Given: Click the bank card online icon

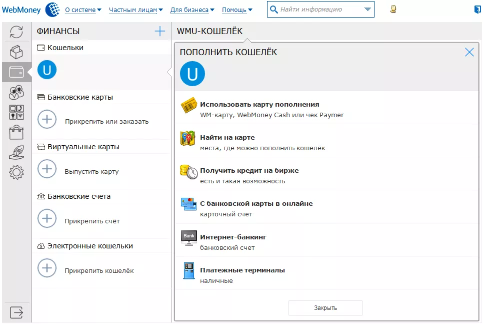Looking at the screenshot, I should (x=188, y=204).
